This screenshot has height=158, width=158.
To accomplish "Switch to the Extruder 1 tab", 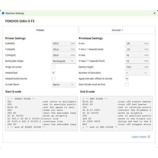I will [x=117, y=30].
